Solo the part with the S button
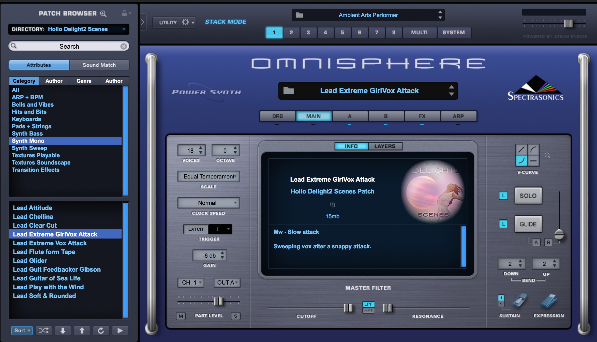Viewport: 597px width, 342px height. [235, 316]
